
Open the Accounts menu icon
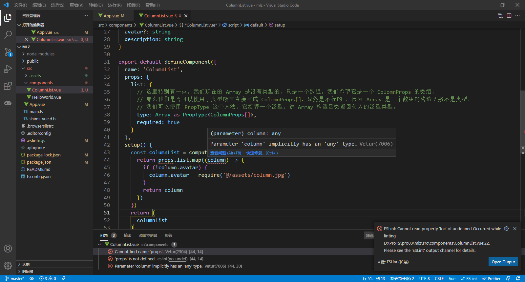pyautogui.click(x=8, y=249)
